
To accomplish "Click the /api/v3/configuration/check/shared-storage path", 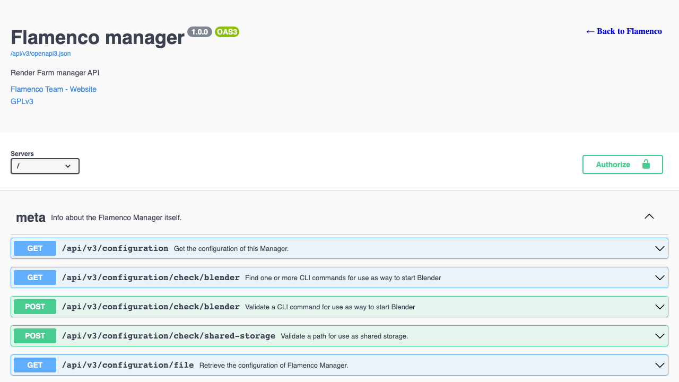I will [x=169, y=336].
